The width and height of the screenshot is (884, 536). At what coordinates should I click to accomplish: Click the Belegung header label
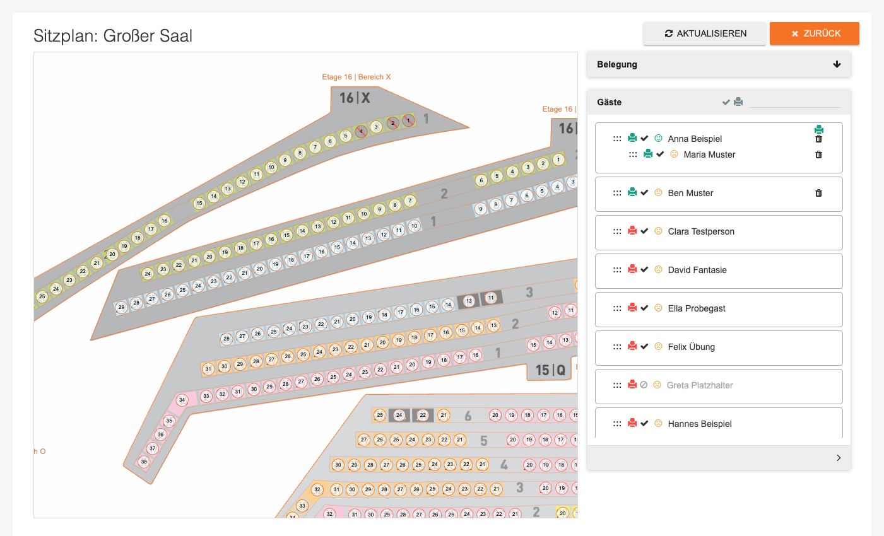pyautogui.click(x=617, y=64)
